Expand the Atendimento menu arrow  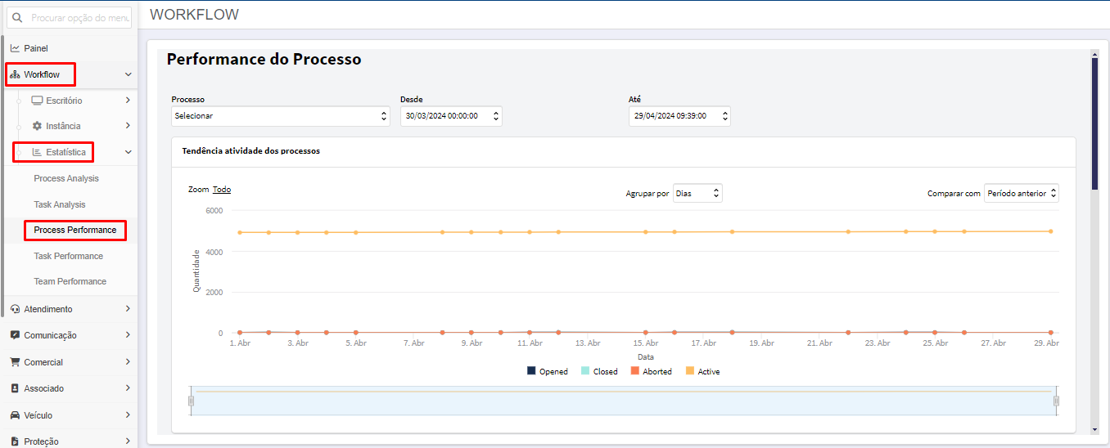pos(128,309)
